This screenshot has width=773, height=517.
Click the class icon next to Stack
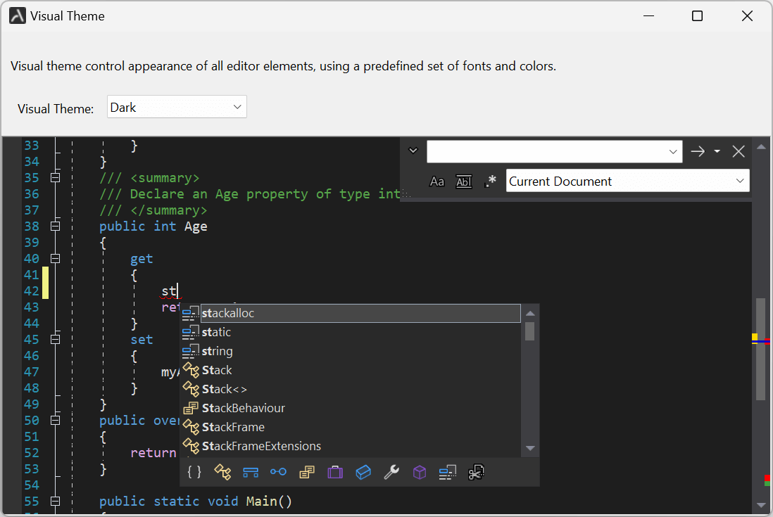point(191,370)
